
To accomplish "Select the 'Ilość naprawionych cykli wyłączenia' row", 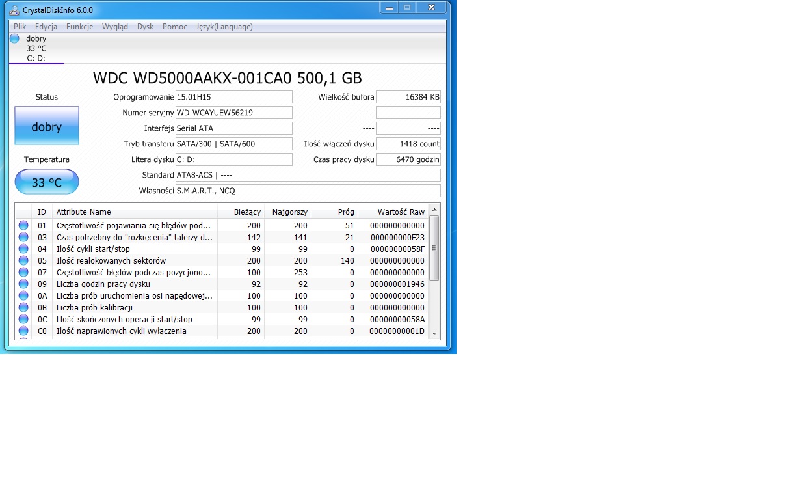I will coord(222,331).
